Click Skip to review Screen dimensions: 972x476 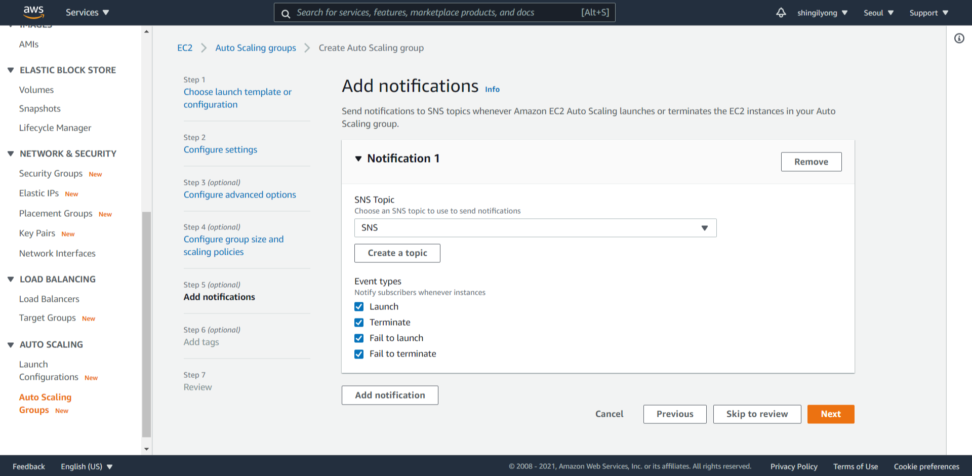tap(757, 414)
